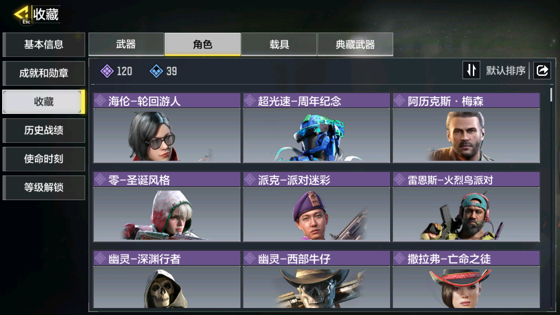Image resolution: width=560 pixels, height=315 pixels.
Task: Open 等级解锁 in the sidebar
Action: click(x=44, y=188)
